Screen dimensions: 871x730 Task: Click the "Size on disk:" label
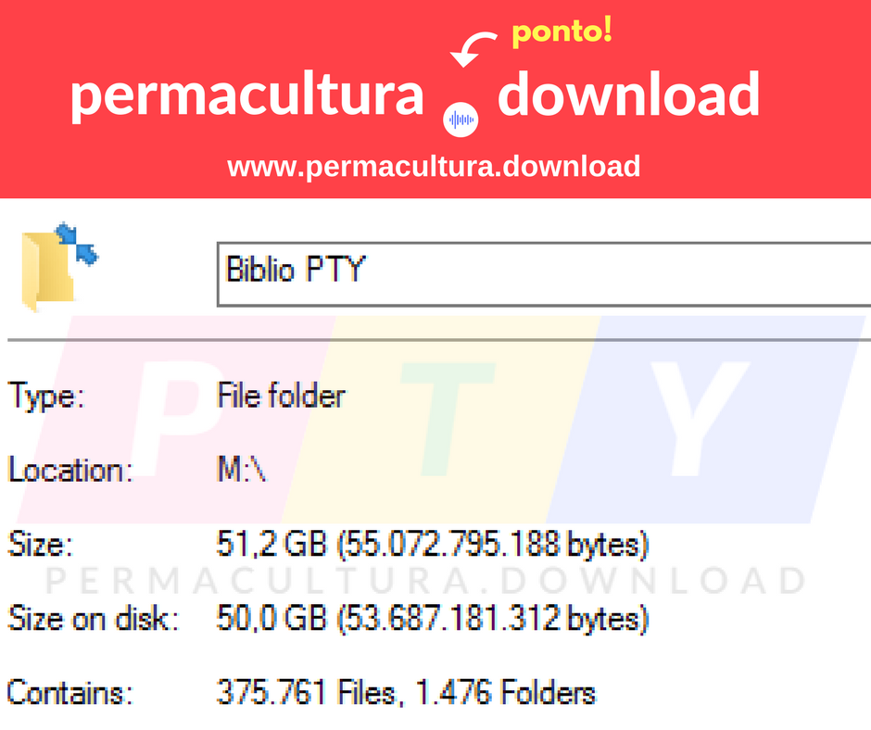(92, 618)
